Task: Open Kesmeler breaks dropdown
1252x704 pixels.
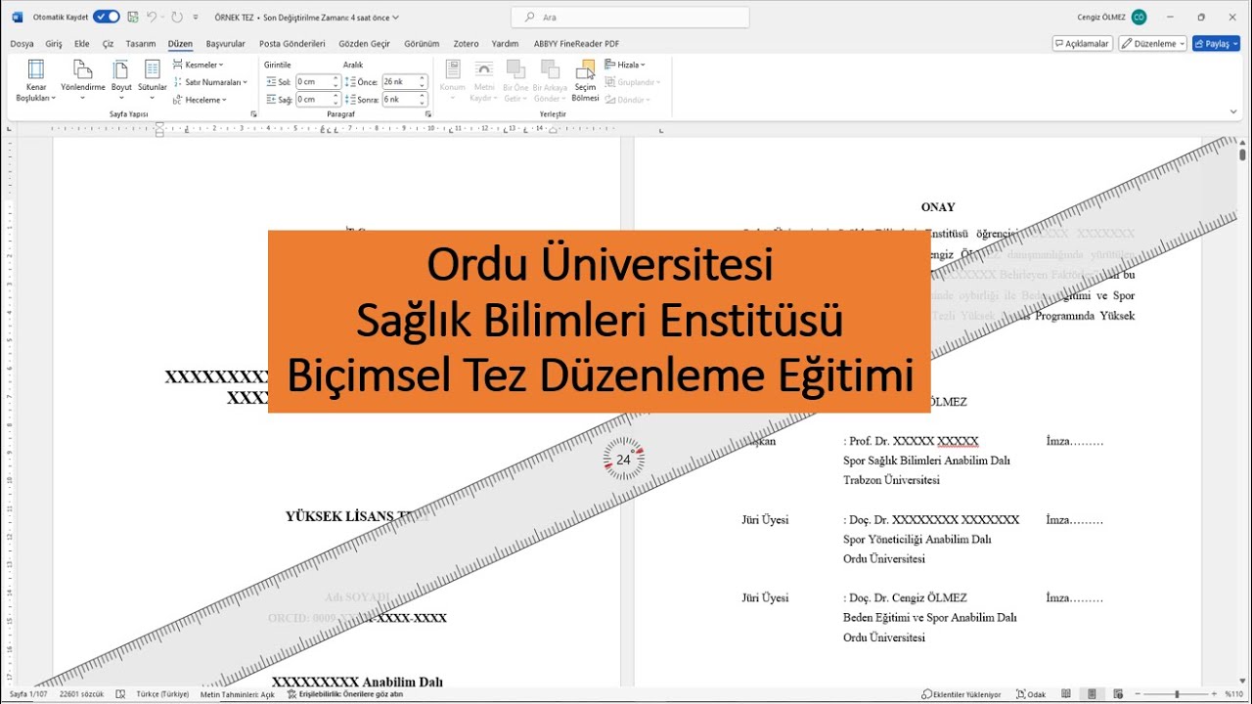Action: pos(198,65)
